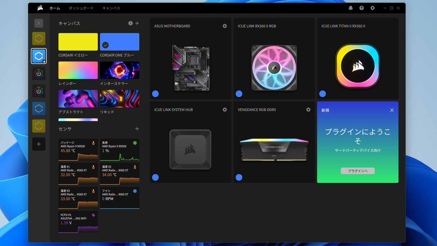Select the レインボー canvas thumbnail
The image size is (437, 246).
point(78,70)
